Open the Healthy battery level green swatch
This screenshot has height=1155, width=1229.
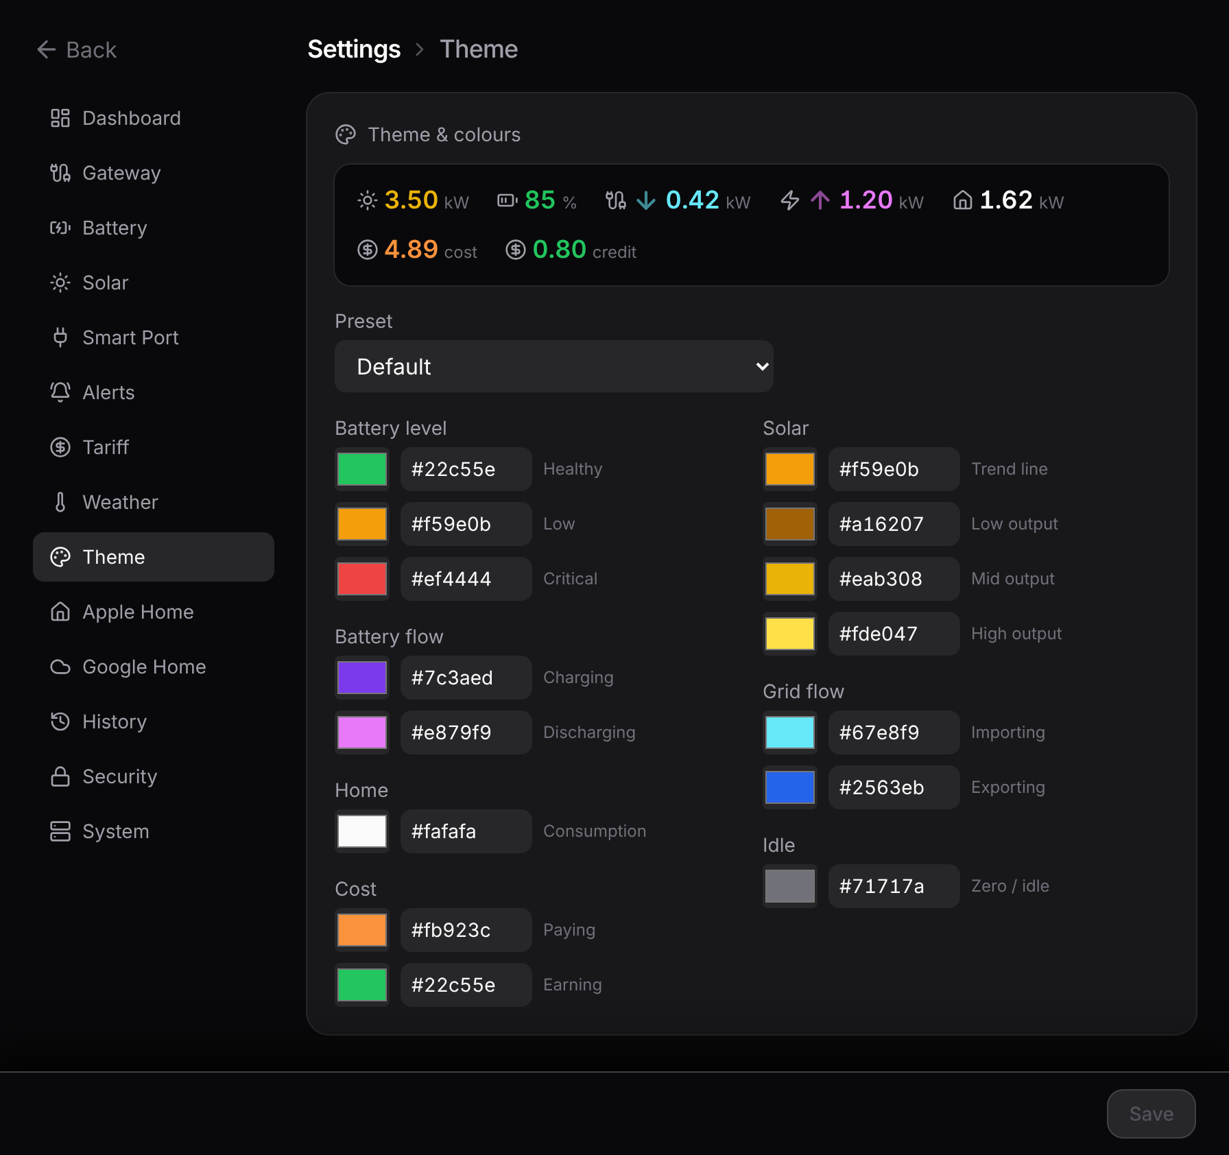click(362, 469)
